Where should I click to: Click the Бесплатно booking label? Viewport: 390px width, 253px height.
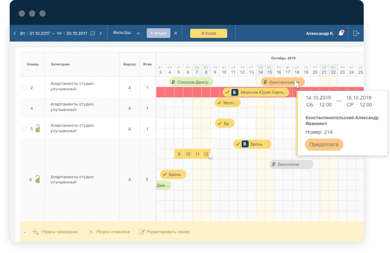(x=288, y=164)
